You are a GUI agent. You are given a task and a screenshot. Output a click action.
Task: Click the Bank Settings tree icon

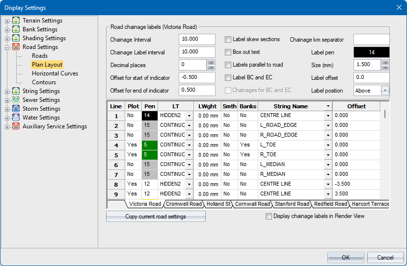pos(16,29)
